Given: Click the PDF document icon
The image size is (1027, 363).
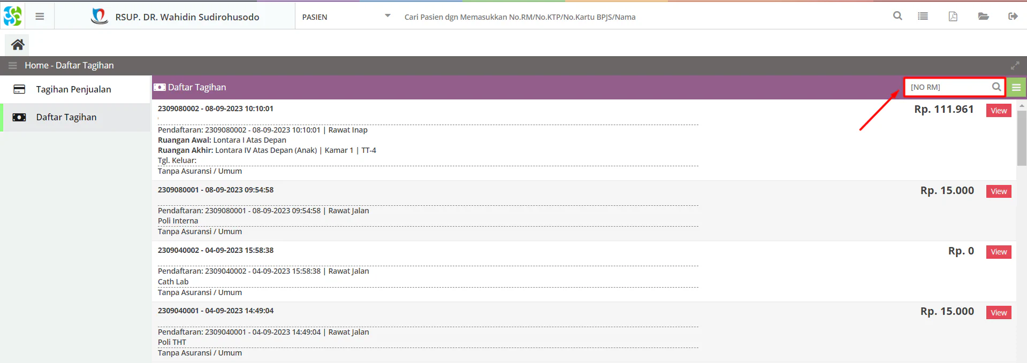Looking at the screenshot, I should 953,16.
